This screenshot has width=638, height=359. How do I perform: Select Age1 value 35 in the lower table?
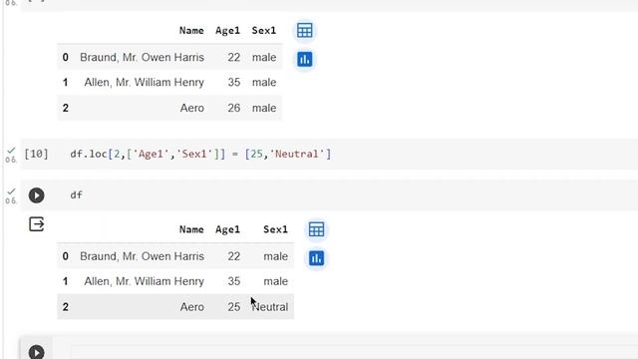click(x=234, y=281)
